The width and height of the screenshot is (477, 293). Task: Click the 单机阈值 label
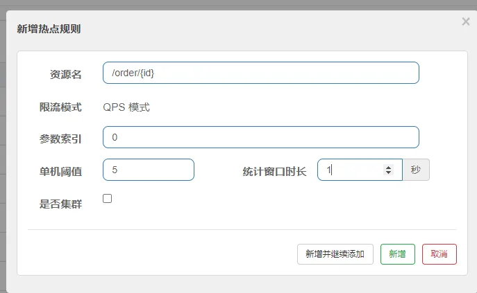tap(60, 172)
